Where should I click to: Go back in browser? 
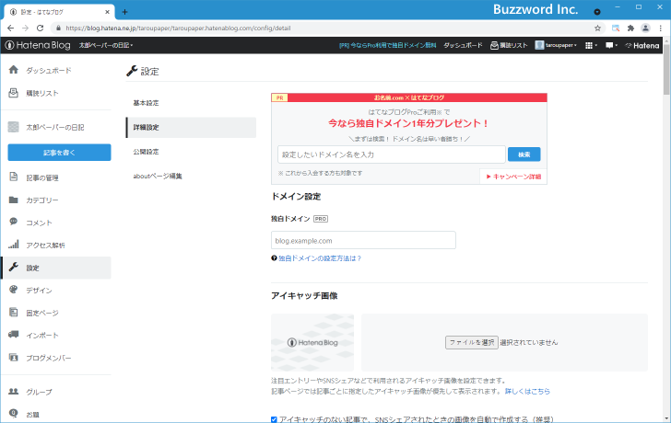tap(11, 29)
